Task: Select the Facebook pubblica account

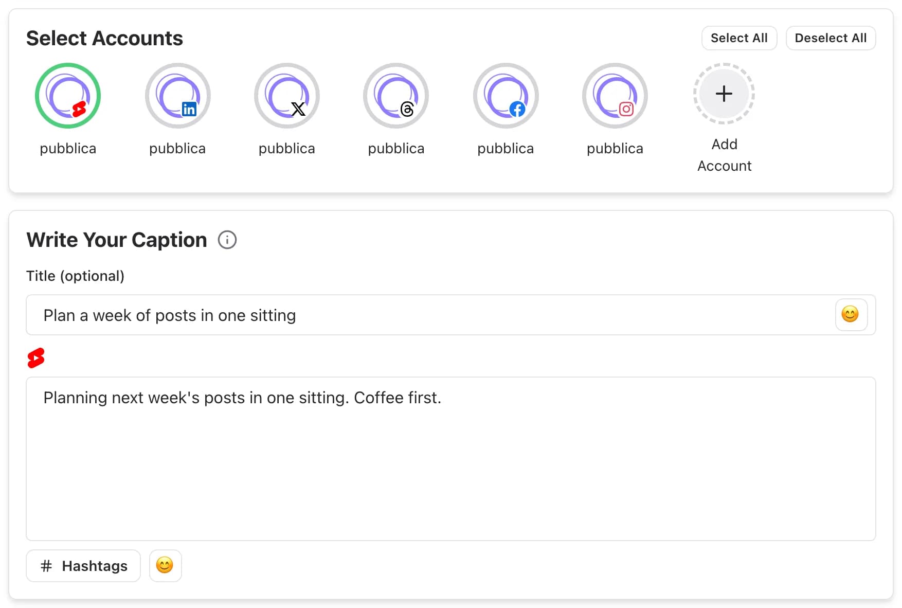Action: 506,96
